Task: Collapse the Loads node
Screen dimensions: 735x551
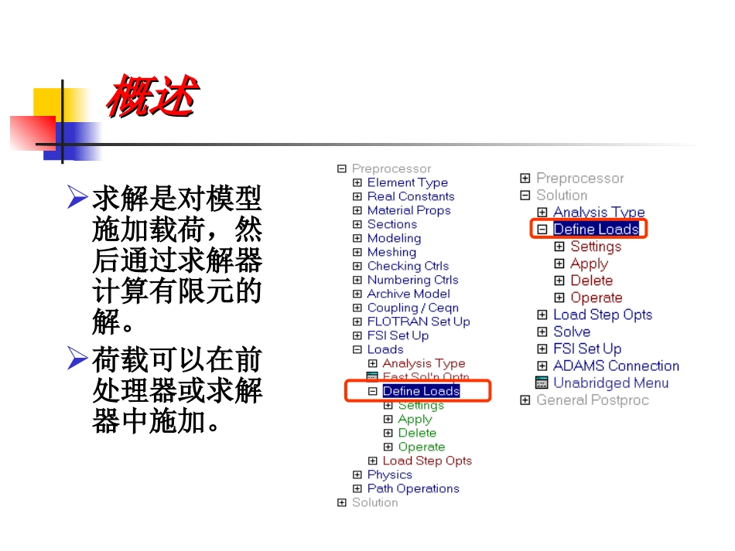Action: [x=357, y=349]
